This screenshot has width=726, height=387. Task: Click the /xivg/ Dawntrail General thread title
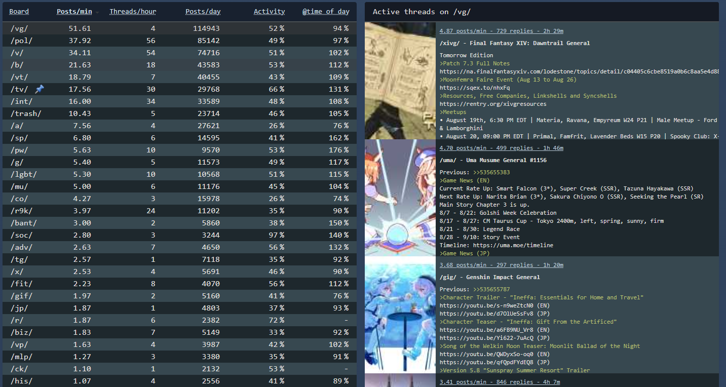pos(515,43)
